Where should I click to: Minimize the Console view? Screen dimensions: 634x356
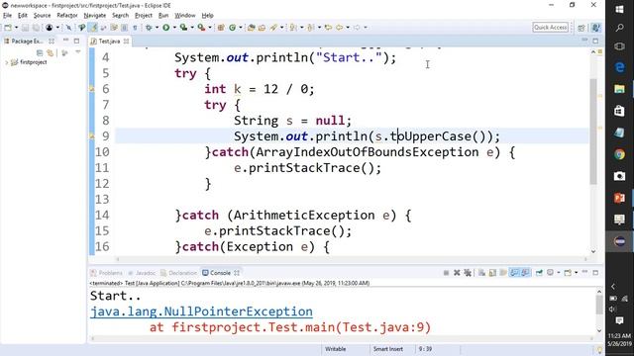[x=585, y=273]
